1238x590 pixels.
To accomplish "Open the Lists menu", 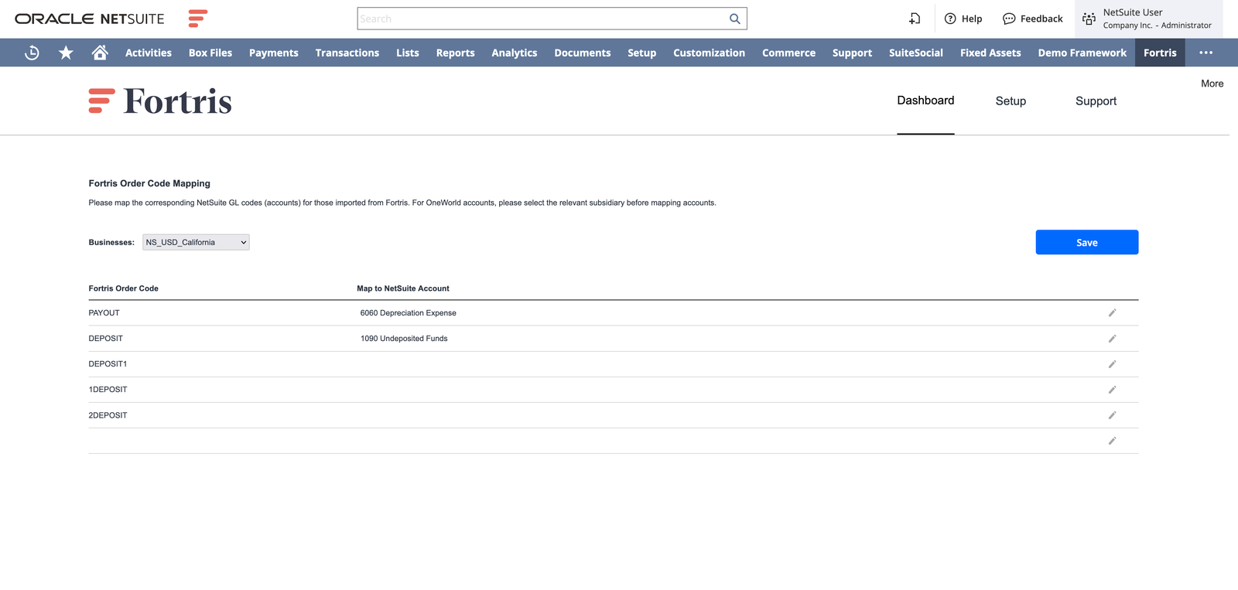I will (x=408, y=53).
